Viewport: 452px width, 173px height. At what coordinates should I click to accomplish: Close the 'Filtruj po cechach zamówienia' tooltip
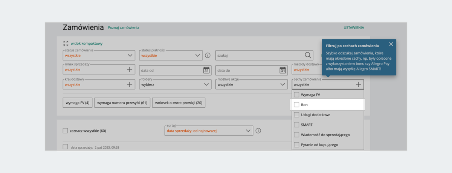click(391, 44)
